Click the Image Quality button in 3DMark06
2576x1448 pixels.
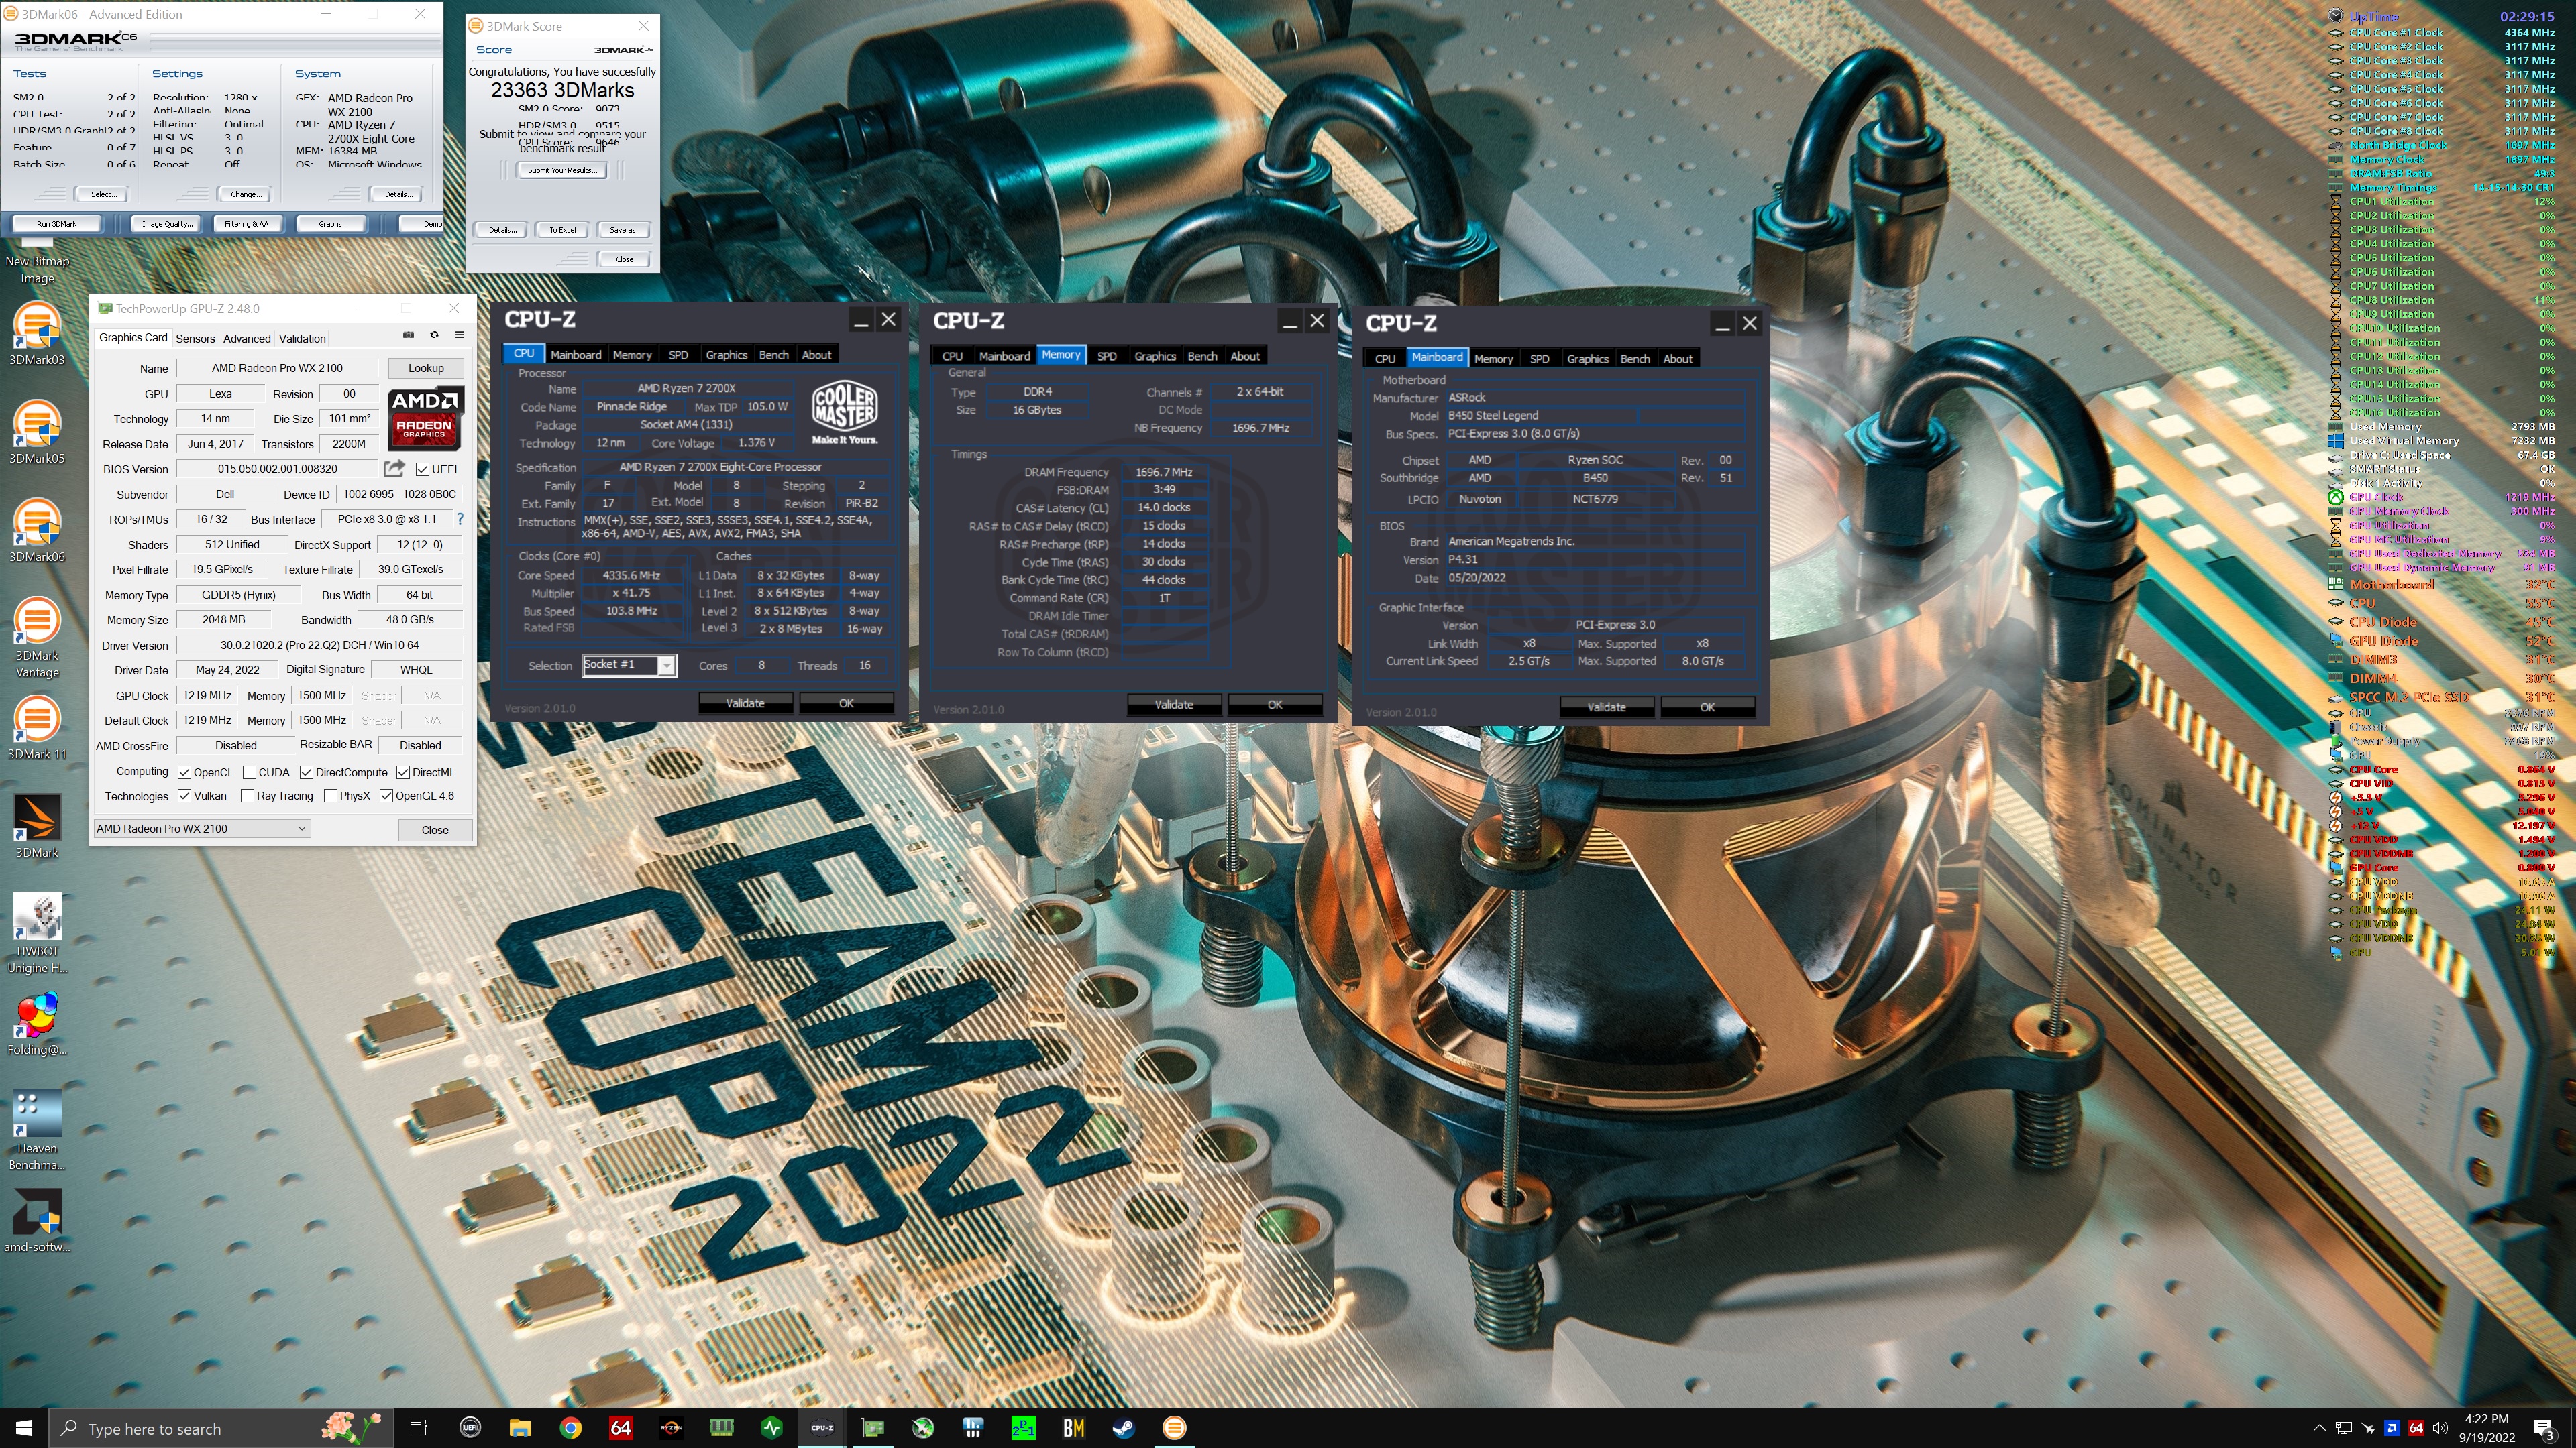coord(166,224)
